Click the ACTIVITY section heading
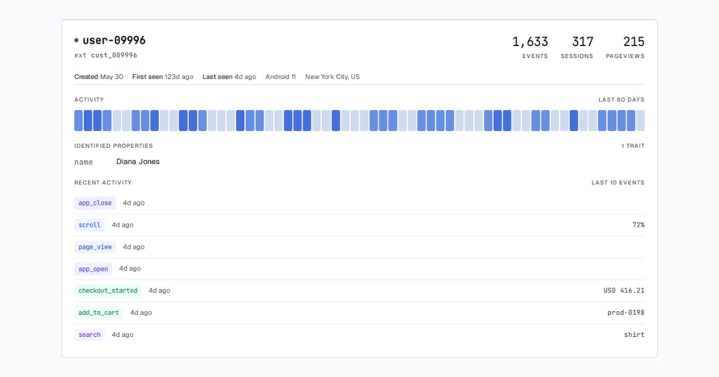Screen dimensions: 719x377 [x=89, y=100]
